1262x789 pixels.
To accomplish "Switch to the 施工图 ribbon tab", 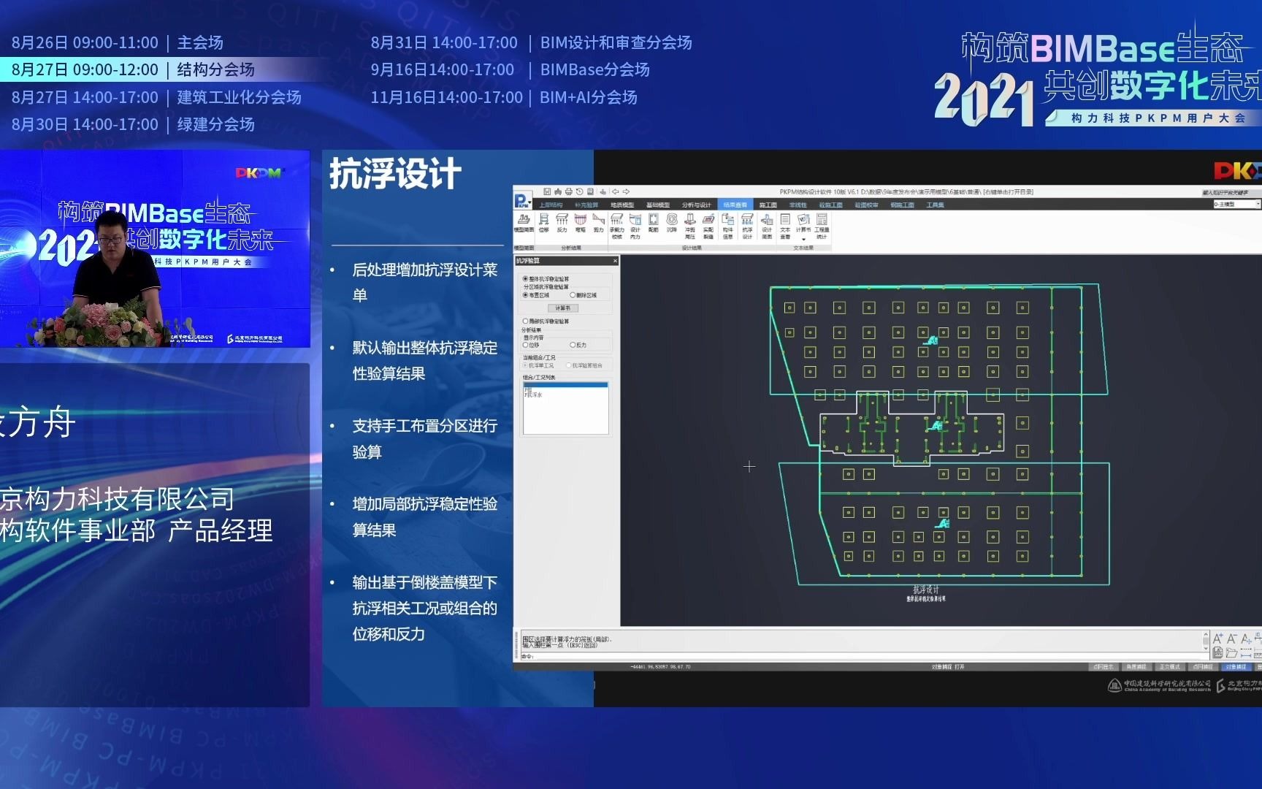I will (x=768, y=205).
